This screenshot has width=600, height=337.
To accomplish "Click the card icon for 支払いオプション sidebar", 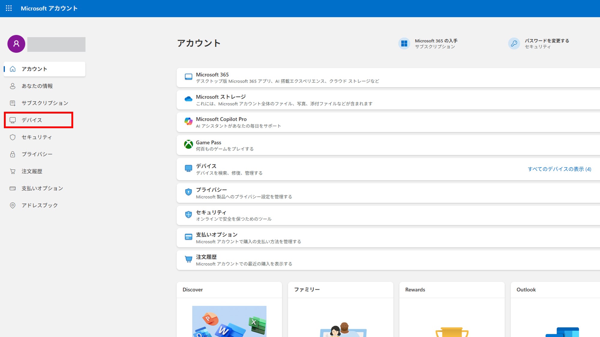I will pos(13,188).
